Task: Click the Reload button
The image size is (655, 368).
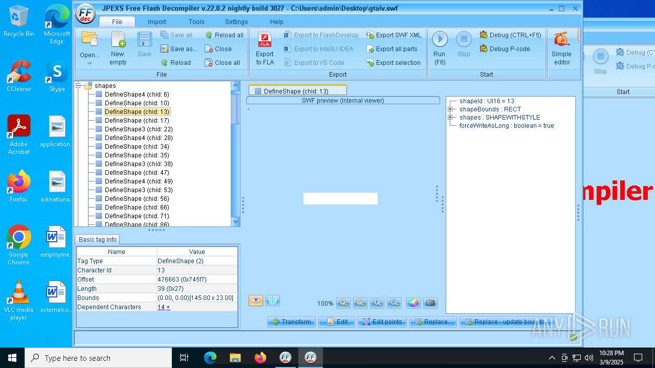Action: [176, 62]
